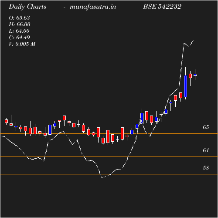
Task: Click the last blue candlestick on the right
Action: (195, 75)
